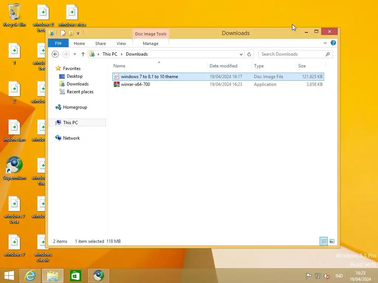Viewport: 378px width, 283px height.
Task: Click the New folder icon in quick access toolbar
Action: coord(71,33)
